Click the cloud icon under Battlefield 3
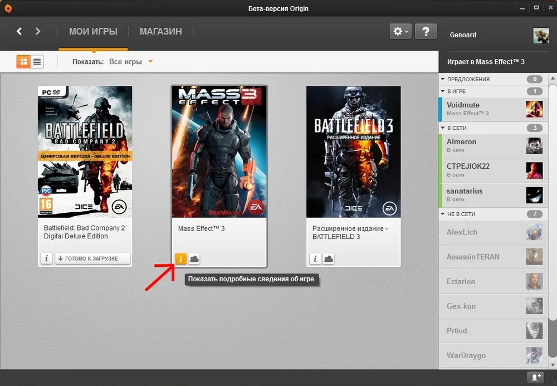This screenshot has height=386, width=557. (x=329, y=258)
